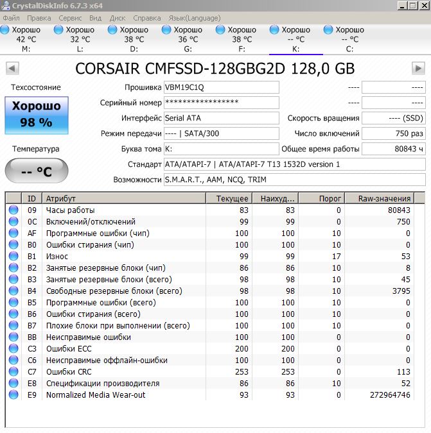Click the Прошивка field VBM19C1Q
This screenshot has height=433, width=431.
coord(222,87)
